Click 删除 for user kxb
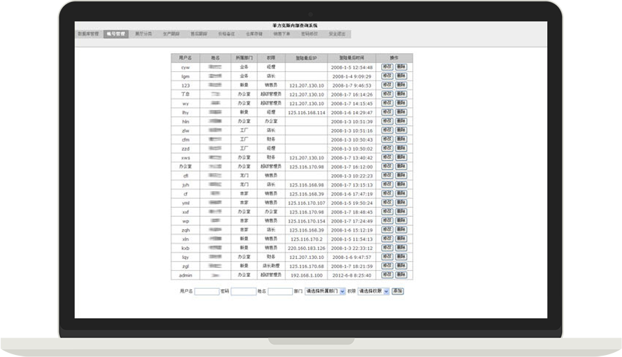This screenshot has width=622, height=357. [x=401, y=248]
